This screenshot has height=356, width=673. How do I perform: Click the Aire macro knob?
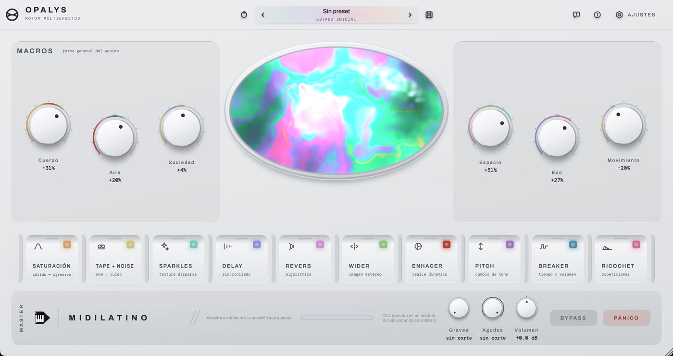[115, 137]
